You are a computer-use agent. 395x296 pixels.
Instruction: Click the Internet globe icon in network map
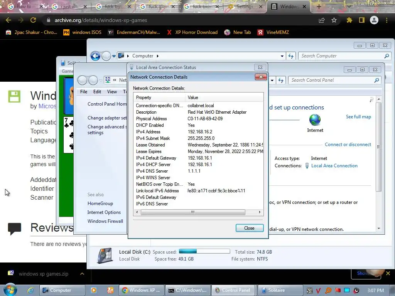point(315,120)
